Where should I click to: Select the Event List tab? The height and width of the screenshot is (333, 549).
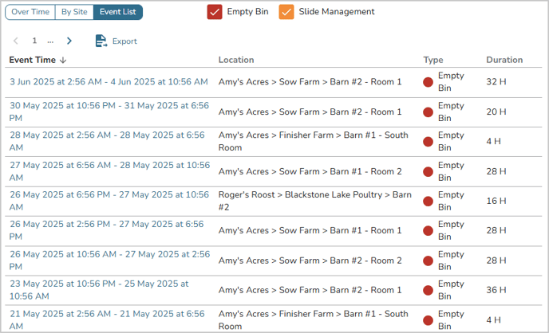117,12
